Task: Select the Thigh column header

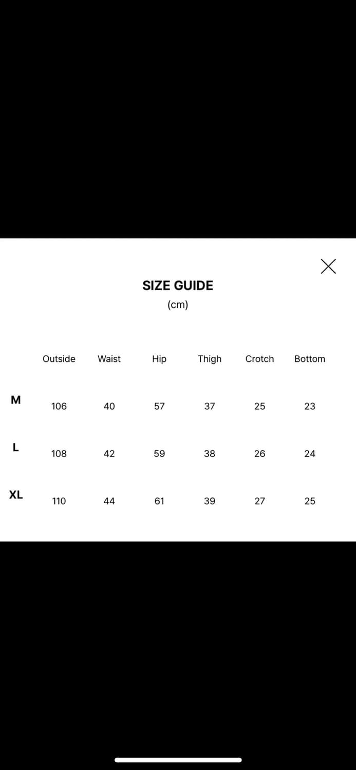Action: click(x=210, y=359)
